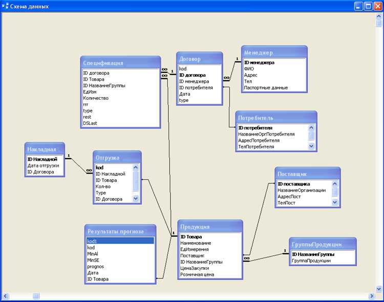The width and height of the screenshot is (384, 302).
Task: Select ЕдИзм field in Спецификация
Action: 120,92
